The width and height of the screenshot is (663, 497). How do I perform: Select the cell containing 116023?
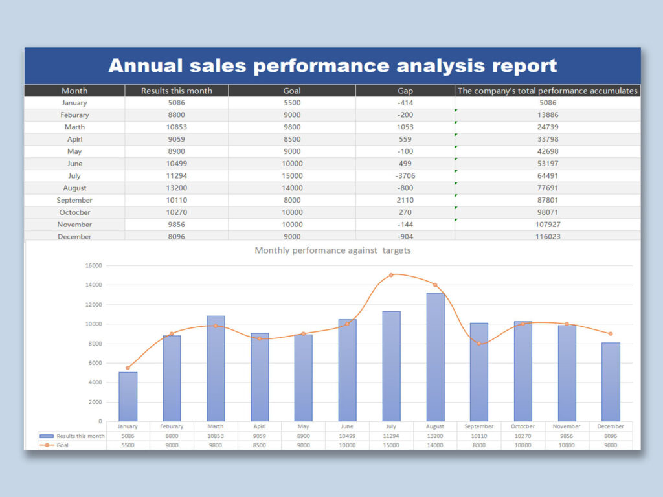548,236
